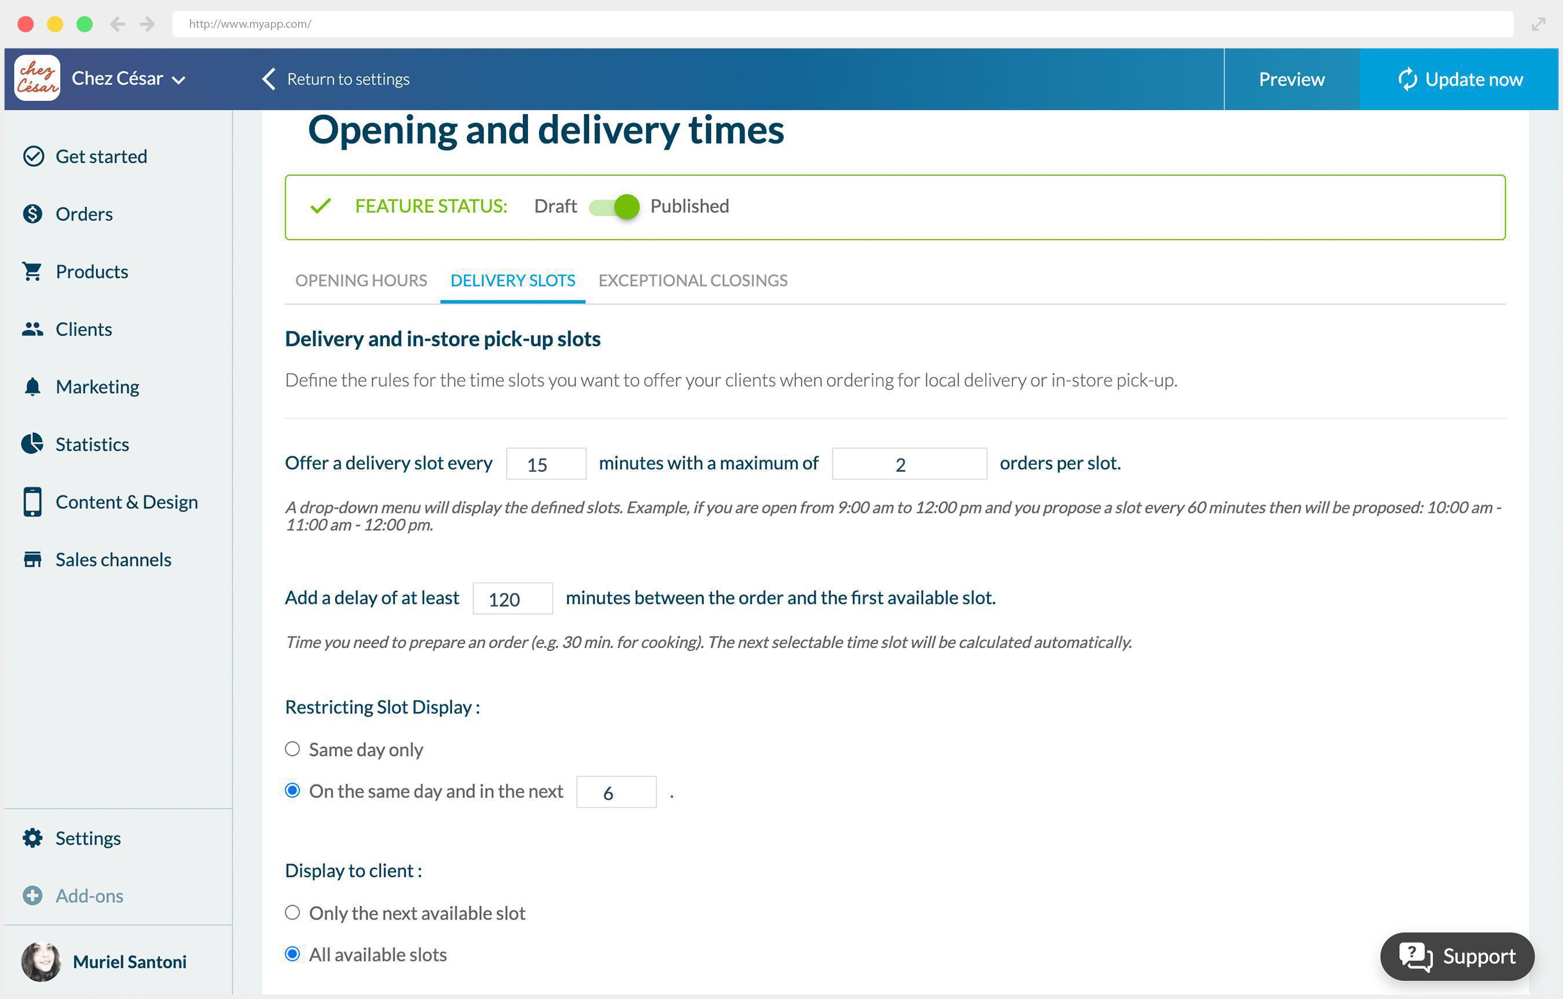The width and height of the screenshot is (1563, 999).
Task: Click the Products shopping cart icon
Action: [x=32, y=271]
